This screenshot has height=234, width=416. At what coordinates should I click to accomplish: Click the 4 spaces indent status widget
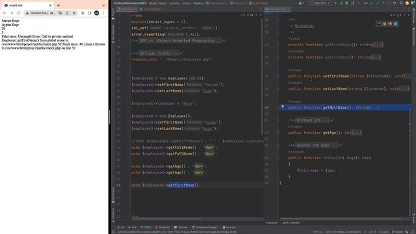384,232
